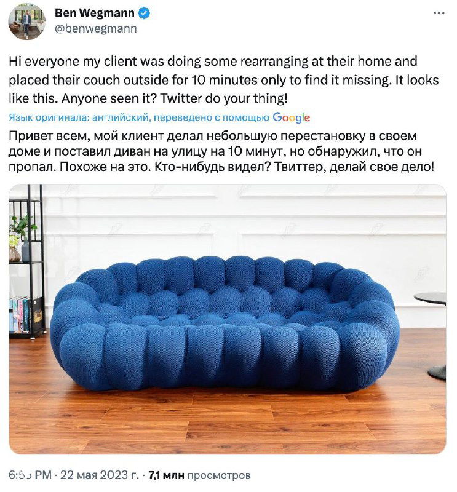The width and height of the screenshot is (457, 492).
Task: Click the wooden floor below the couch
Action: pyautogui.click(x=227, y=424)
